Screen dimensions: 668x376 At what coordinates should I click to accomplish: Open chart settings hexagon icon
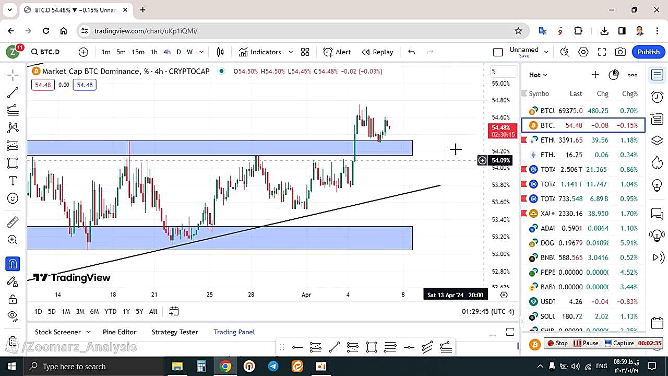pos(583,52)
